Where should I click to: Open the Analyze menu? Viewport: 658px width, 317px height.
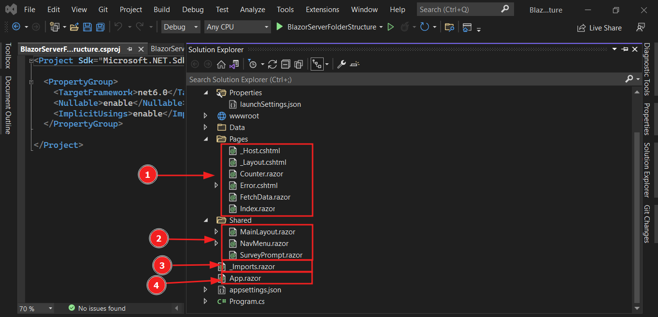click(253, 10)
